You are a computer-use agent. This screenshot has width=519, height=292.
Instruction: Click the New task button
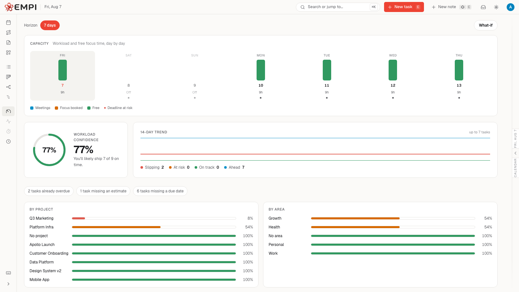click(404, 7)
